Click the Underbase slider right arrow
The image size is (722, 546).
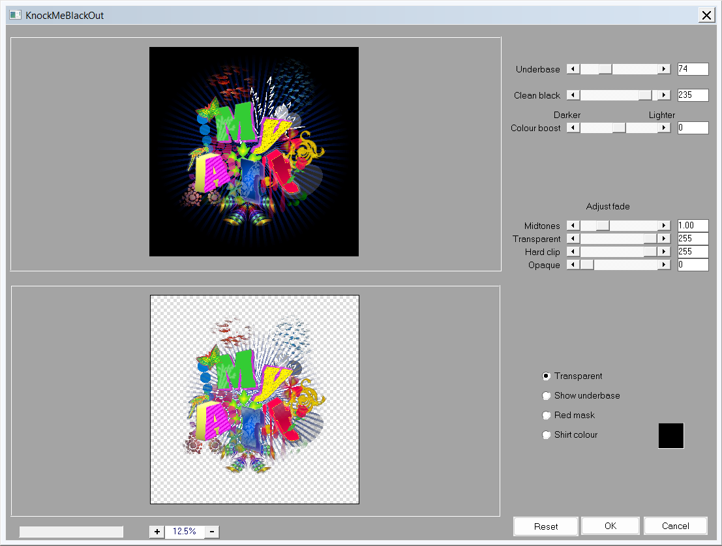coord(664,69)
